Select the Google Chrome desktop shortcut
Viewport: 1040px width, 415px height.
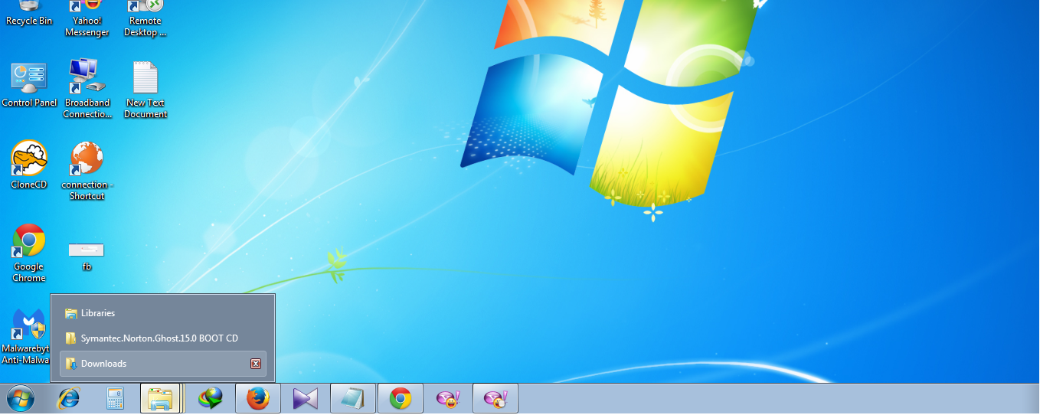pos(29,253)
